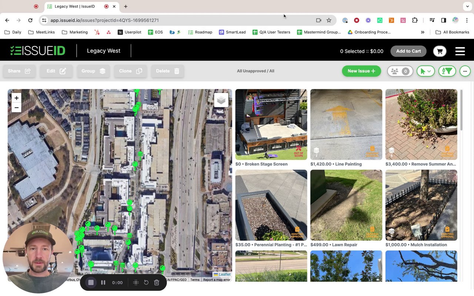Reload the page

click(x=30, y=20)
